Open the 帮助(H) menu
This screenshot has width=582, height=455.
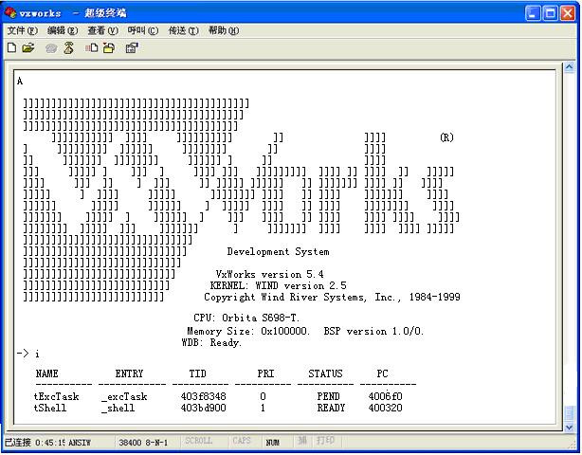click(224, 30)
